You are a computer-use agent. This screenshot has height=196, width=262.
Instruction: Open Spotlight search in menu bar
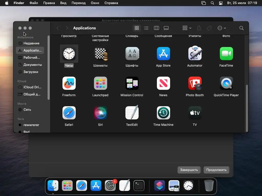coord(212,3)
